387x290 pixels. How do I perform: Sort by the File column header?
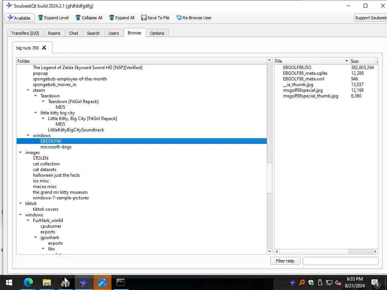pyautogui.click(x=312, y=61)
